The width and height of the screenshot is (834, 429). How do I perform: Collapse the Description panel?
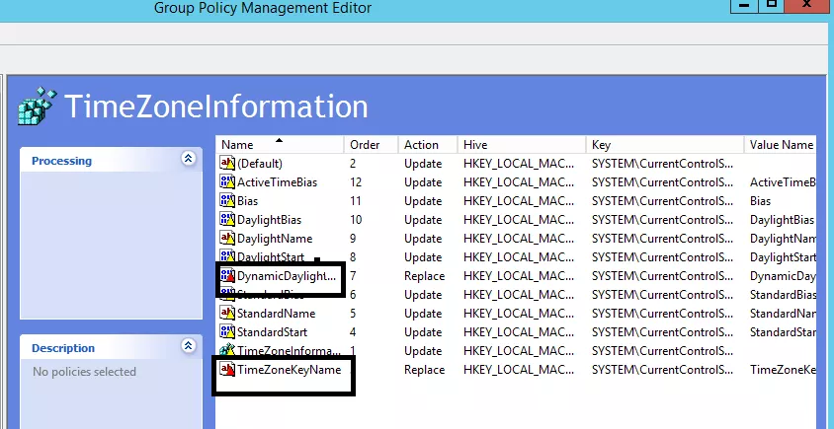189,345
